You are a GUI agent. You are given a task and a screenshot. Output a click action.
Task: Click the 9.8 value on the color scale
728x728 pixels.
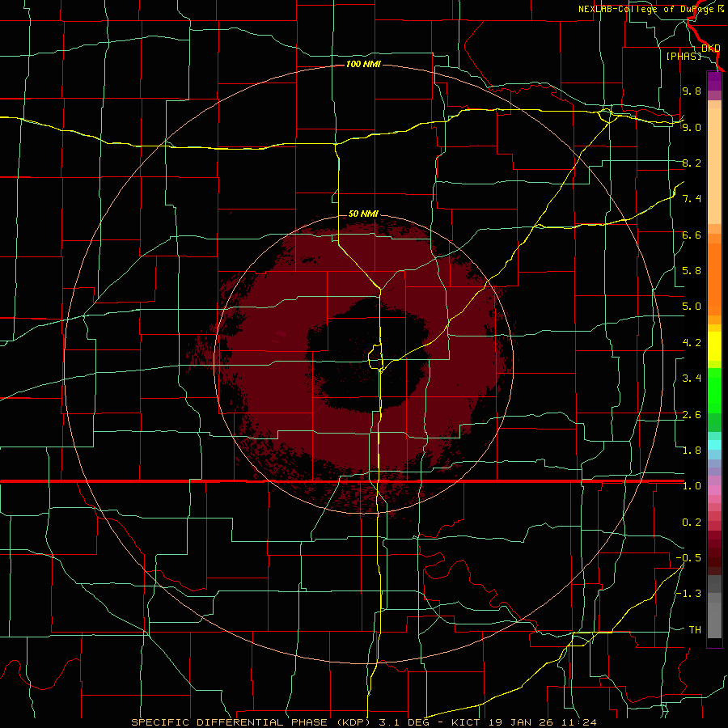(692, 91)
